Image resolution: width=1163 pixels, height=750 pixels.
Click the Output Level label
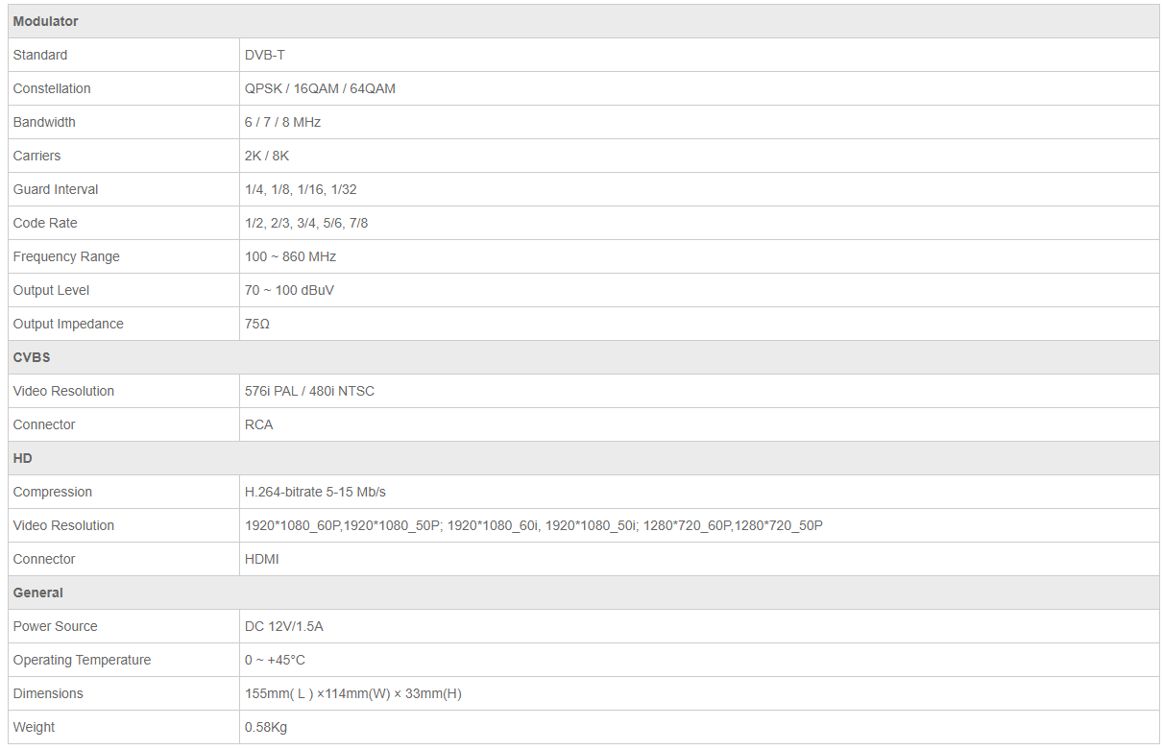[51, 290]
